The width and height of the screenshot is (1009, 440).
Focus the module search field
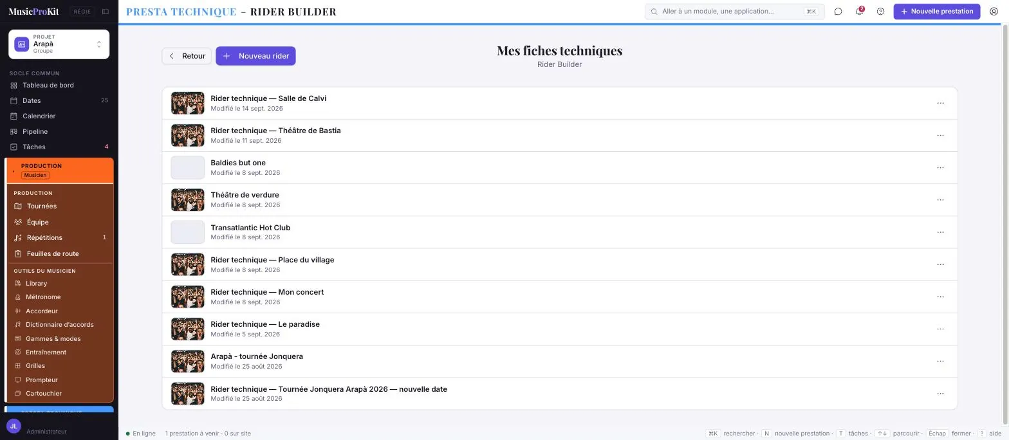point(734,12)
